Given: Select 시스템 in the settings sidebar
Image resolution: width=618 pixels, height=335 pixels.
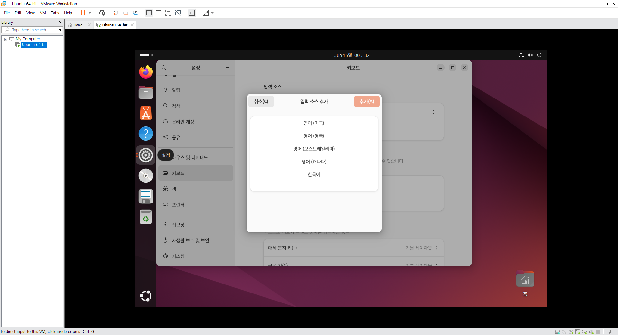Looking at the screenshot, I should pos(196,256).
